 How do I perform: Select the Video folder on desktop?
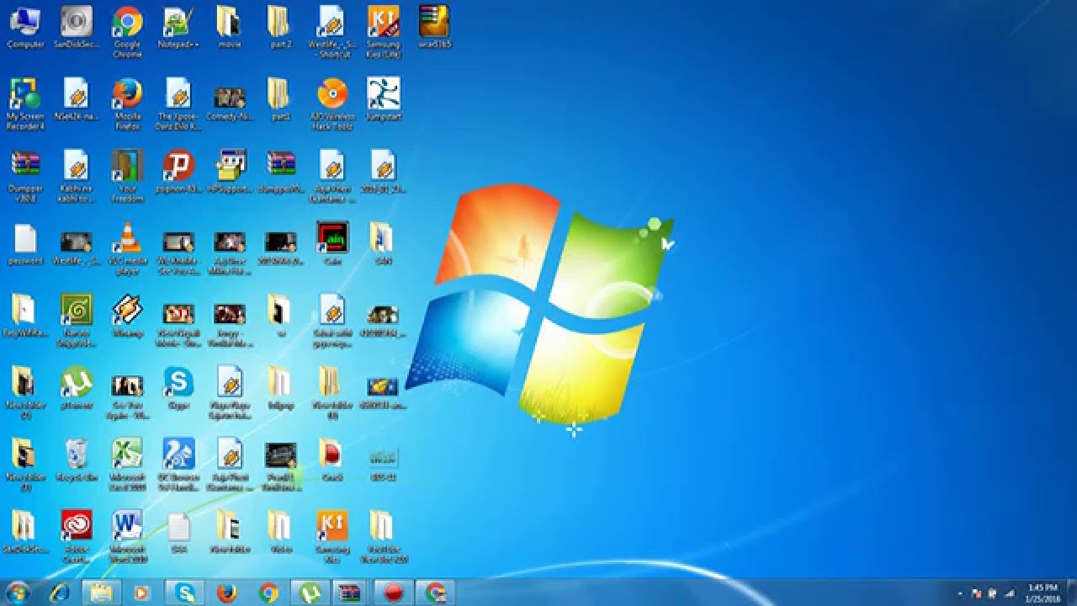pos(279,534)
